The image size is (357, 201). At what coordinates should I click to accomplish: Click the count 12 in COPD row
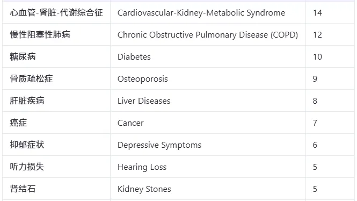(x=317, y=35)
